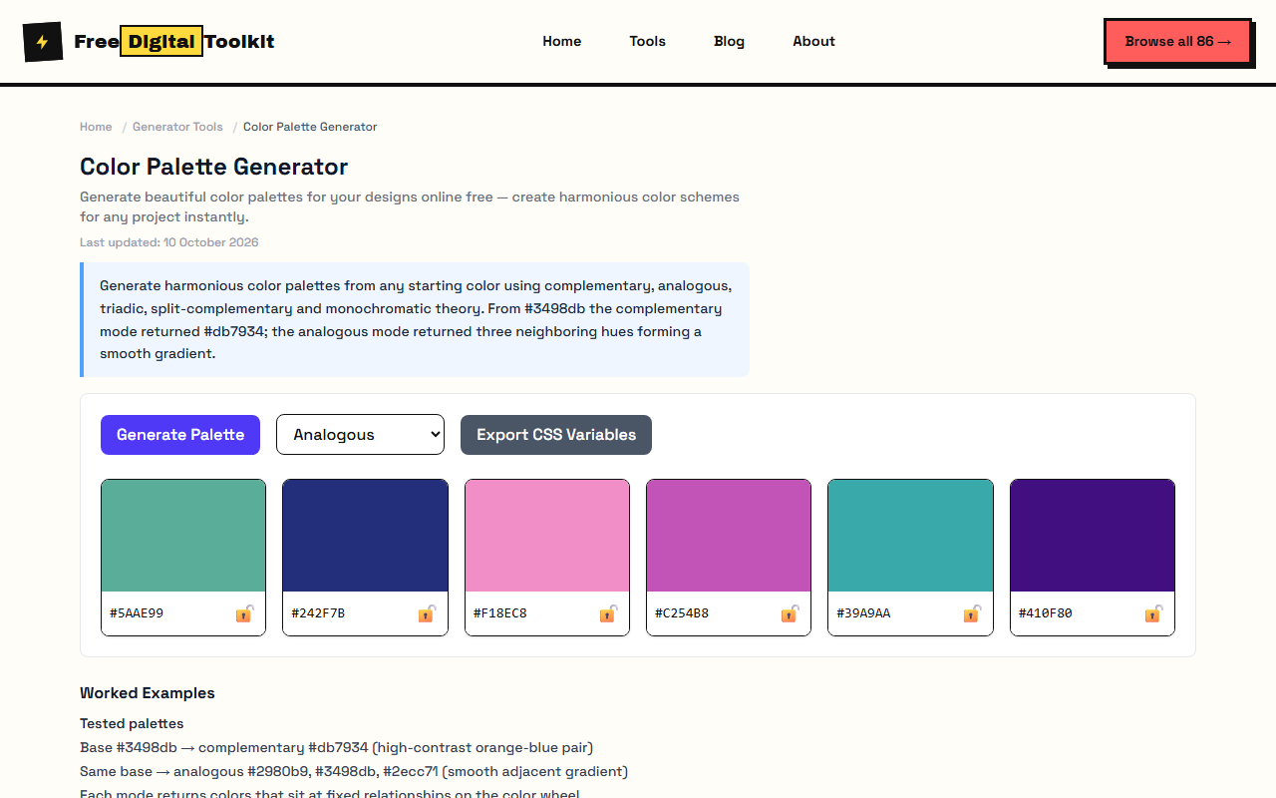1276x798 pixels.
Task: Choose the dark purple #410F80 swatch
Action: 1093,536
